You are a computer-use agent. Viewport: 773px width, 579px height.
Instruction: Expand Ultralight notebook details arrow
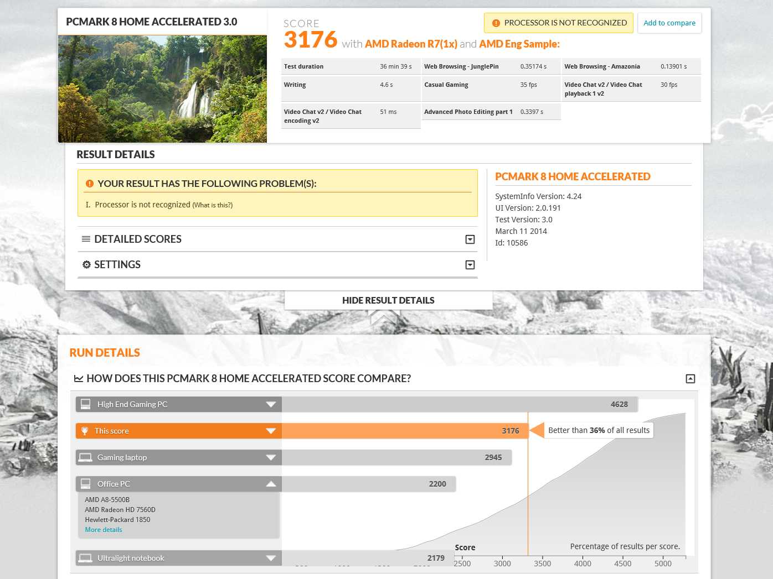point(271,558)
